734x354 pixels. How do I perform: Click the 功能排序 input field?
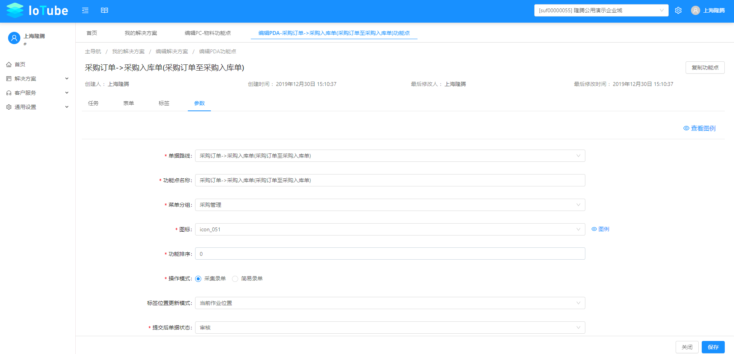390,254
